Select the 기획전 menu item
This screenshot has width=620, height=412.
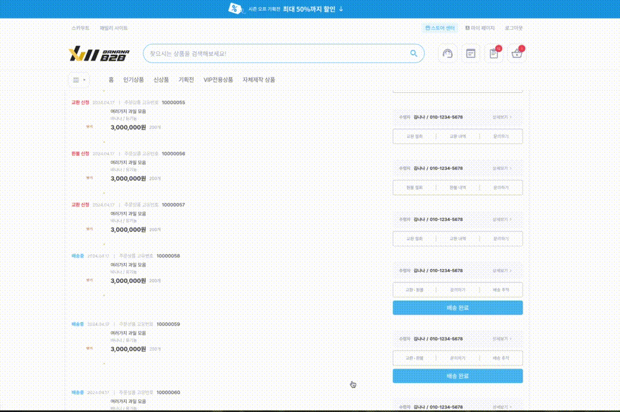pos(186,80)
